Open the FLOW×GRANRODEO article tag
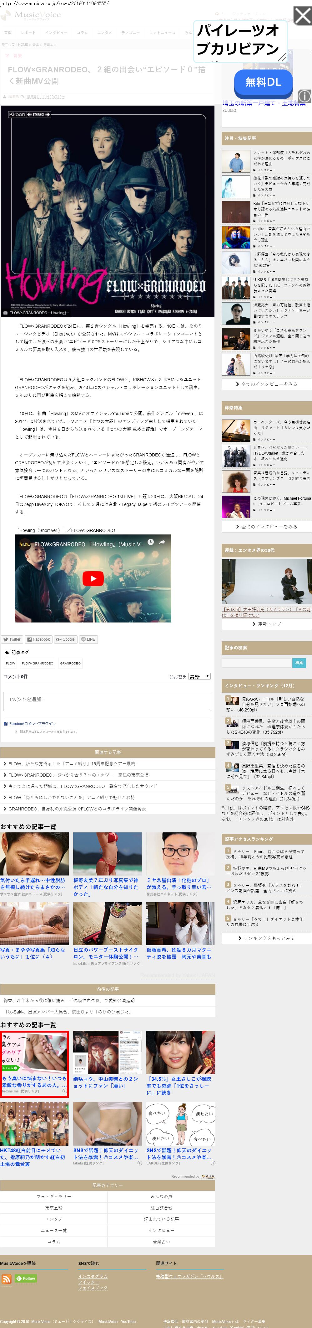This screenshot has height=1328, width=312. pos(38,664)
